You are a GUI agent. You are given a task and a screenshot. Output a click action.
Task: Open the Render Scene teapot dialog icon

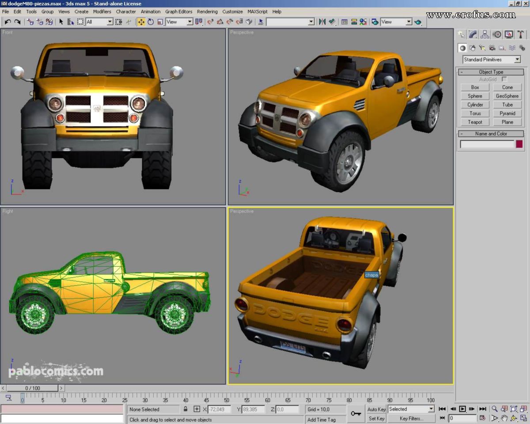pyautogui.click(x=375, y=22)
